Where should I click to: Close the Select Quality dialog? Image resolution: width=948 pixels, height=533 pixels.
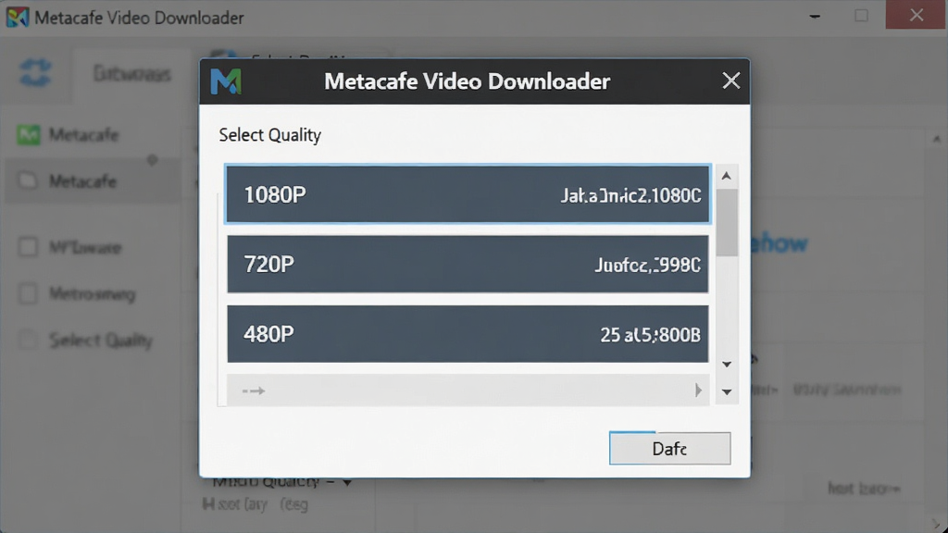(x=731, y=81)
